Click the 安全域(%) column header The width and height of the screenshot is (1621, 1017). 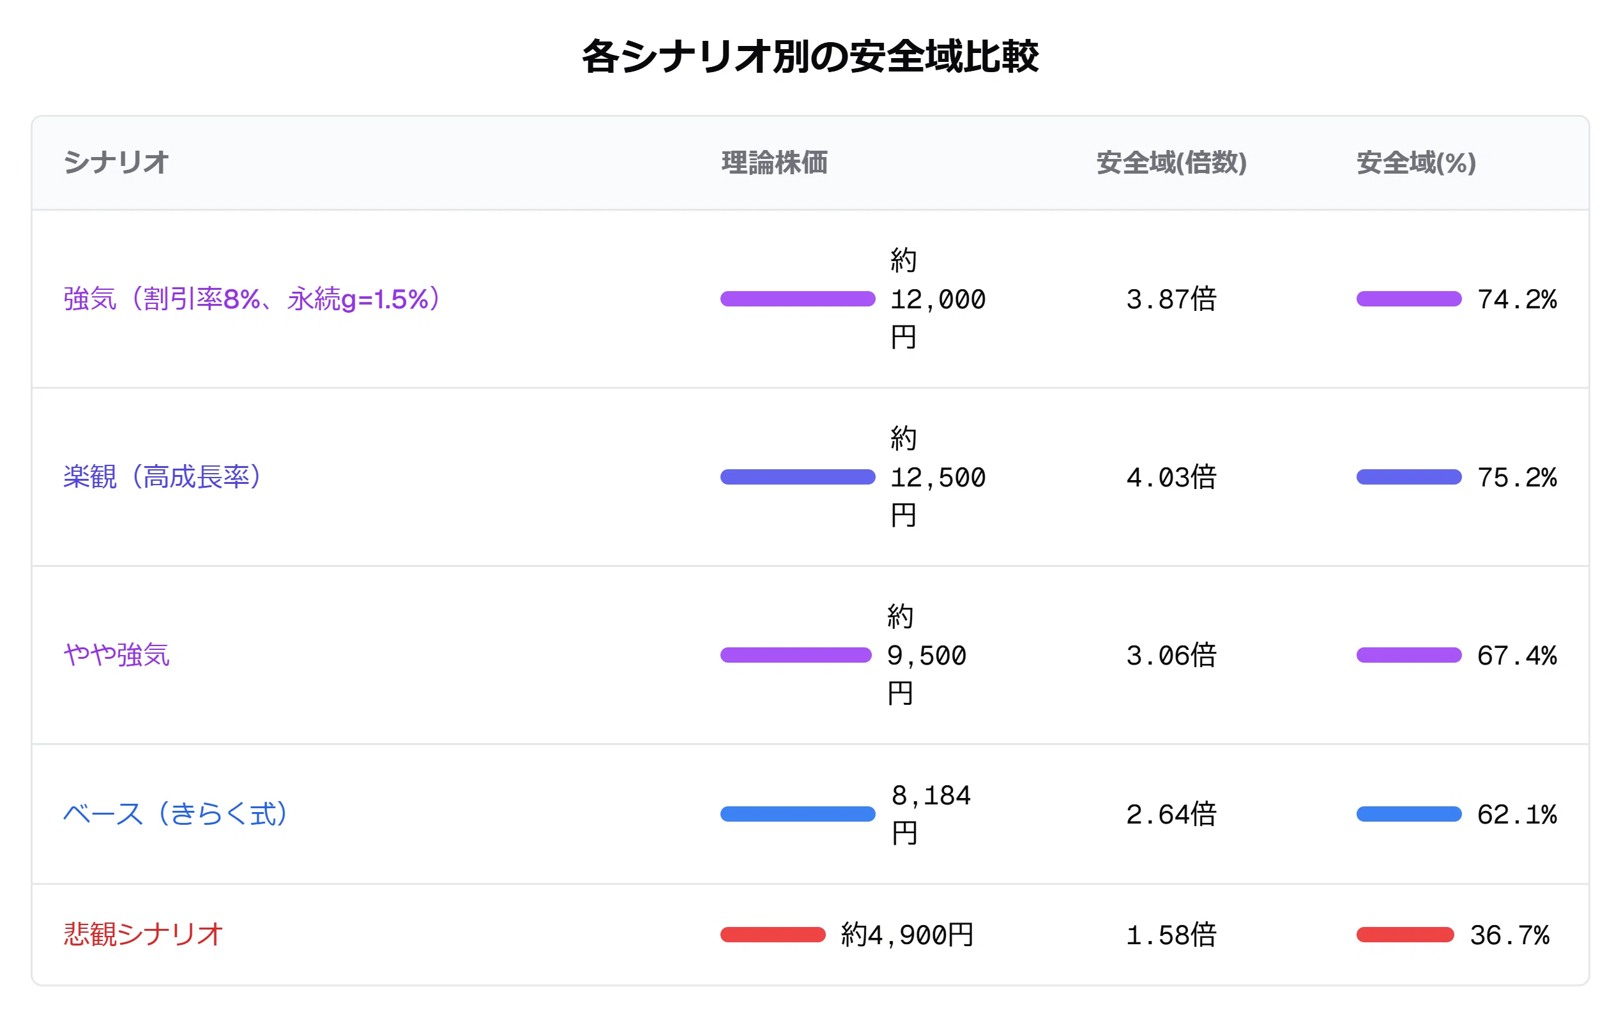click(1417, 163)
